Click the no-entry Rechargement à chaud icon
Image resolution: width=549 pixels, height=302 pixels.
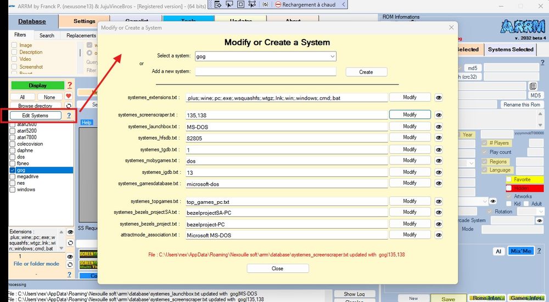click(278, 4)
